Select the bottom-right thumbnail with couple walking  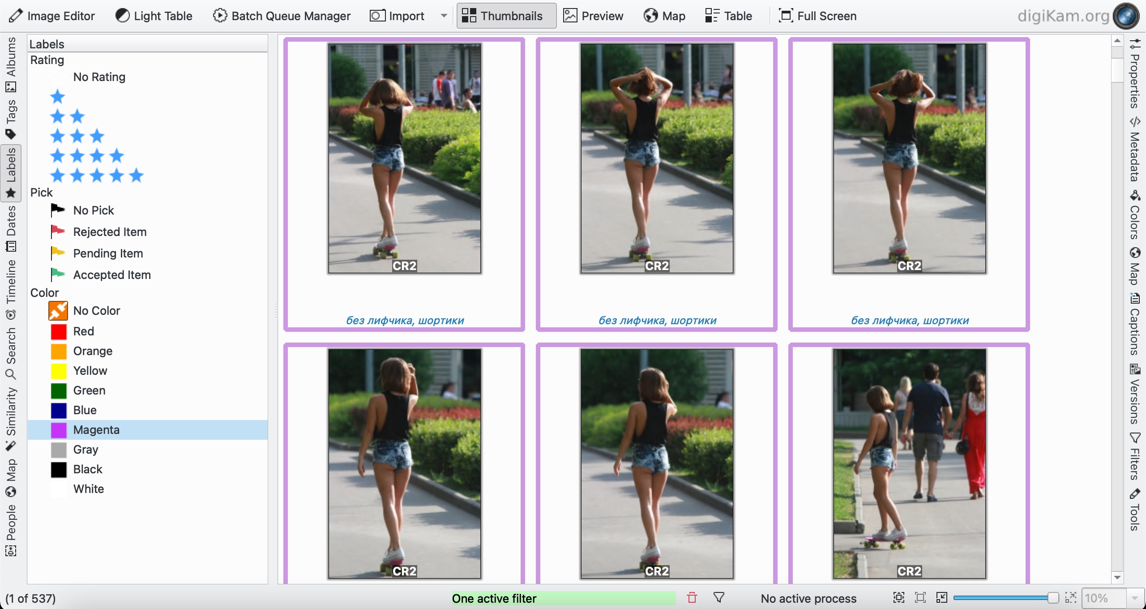[909, 464]
